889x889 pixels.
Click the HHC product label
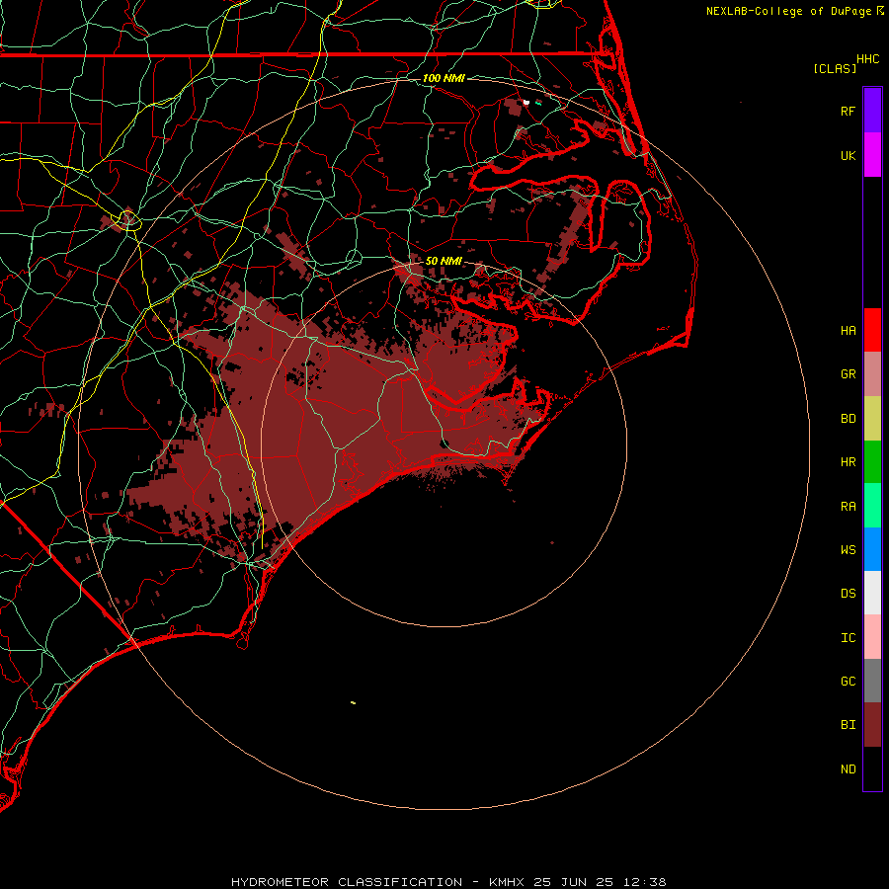[867, 59]
